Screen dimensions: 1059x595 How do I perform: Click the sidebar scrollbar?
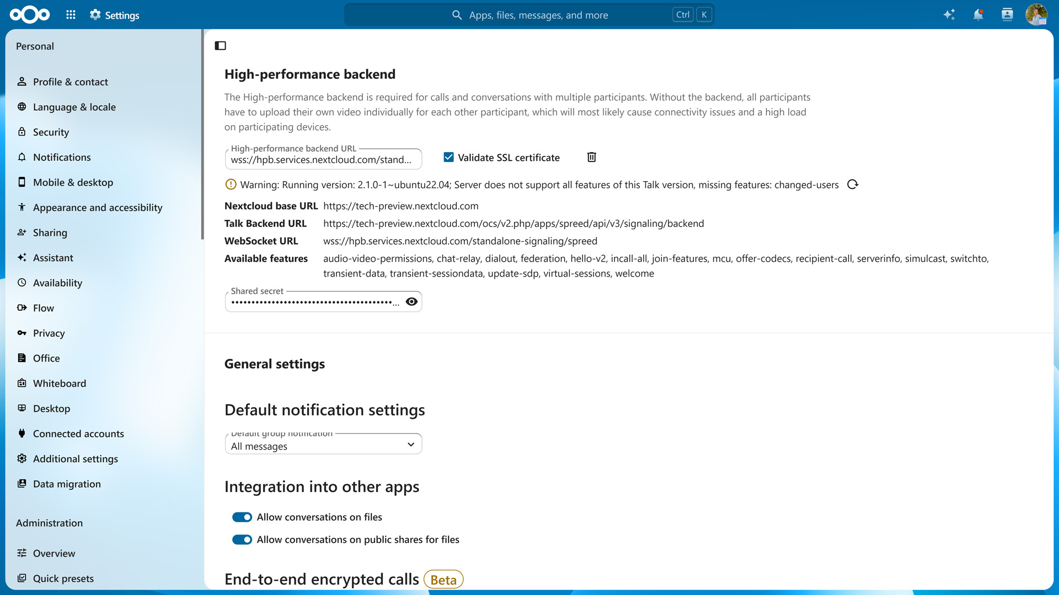click(x=202, y=135)
